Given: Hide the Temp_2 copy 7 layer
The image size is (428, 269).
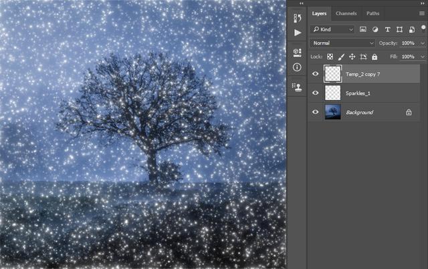Looking at the screenshot, I should [315, 73].
